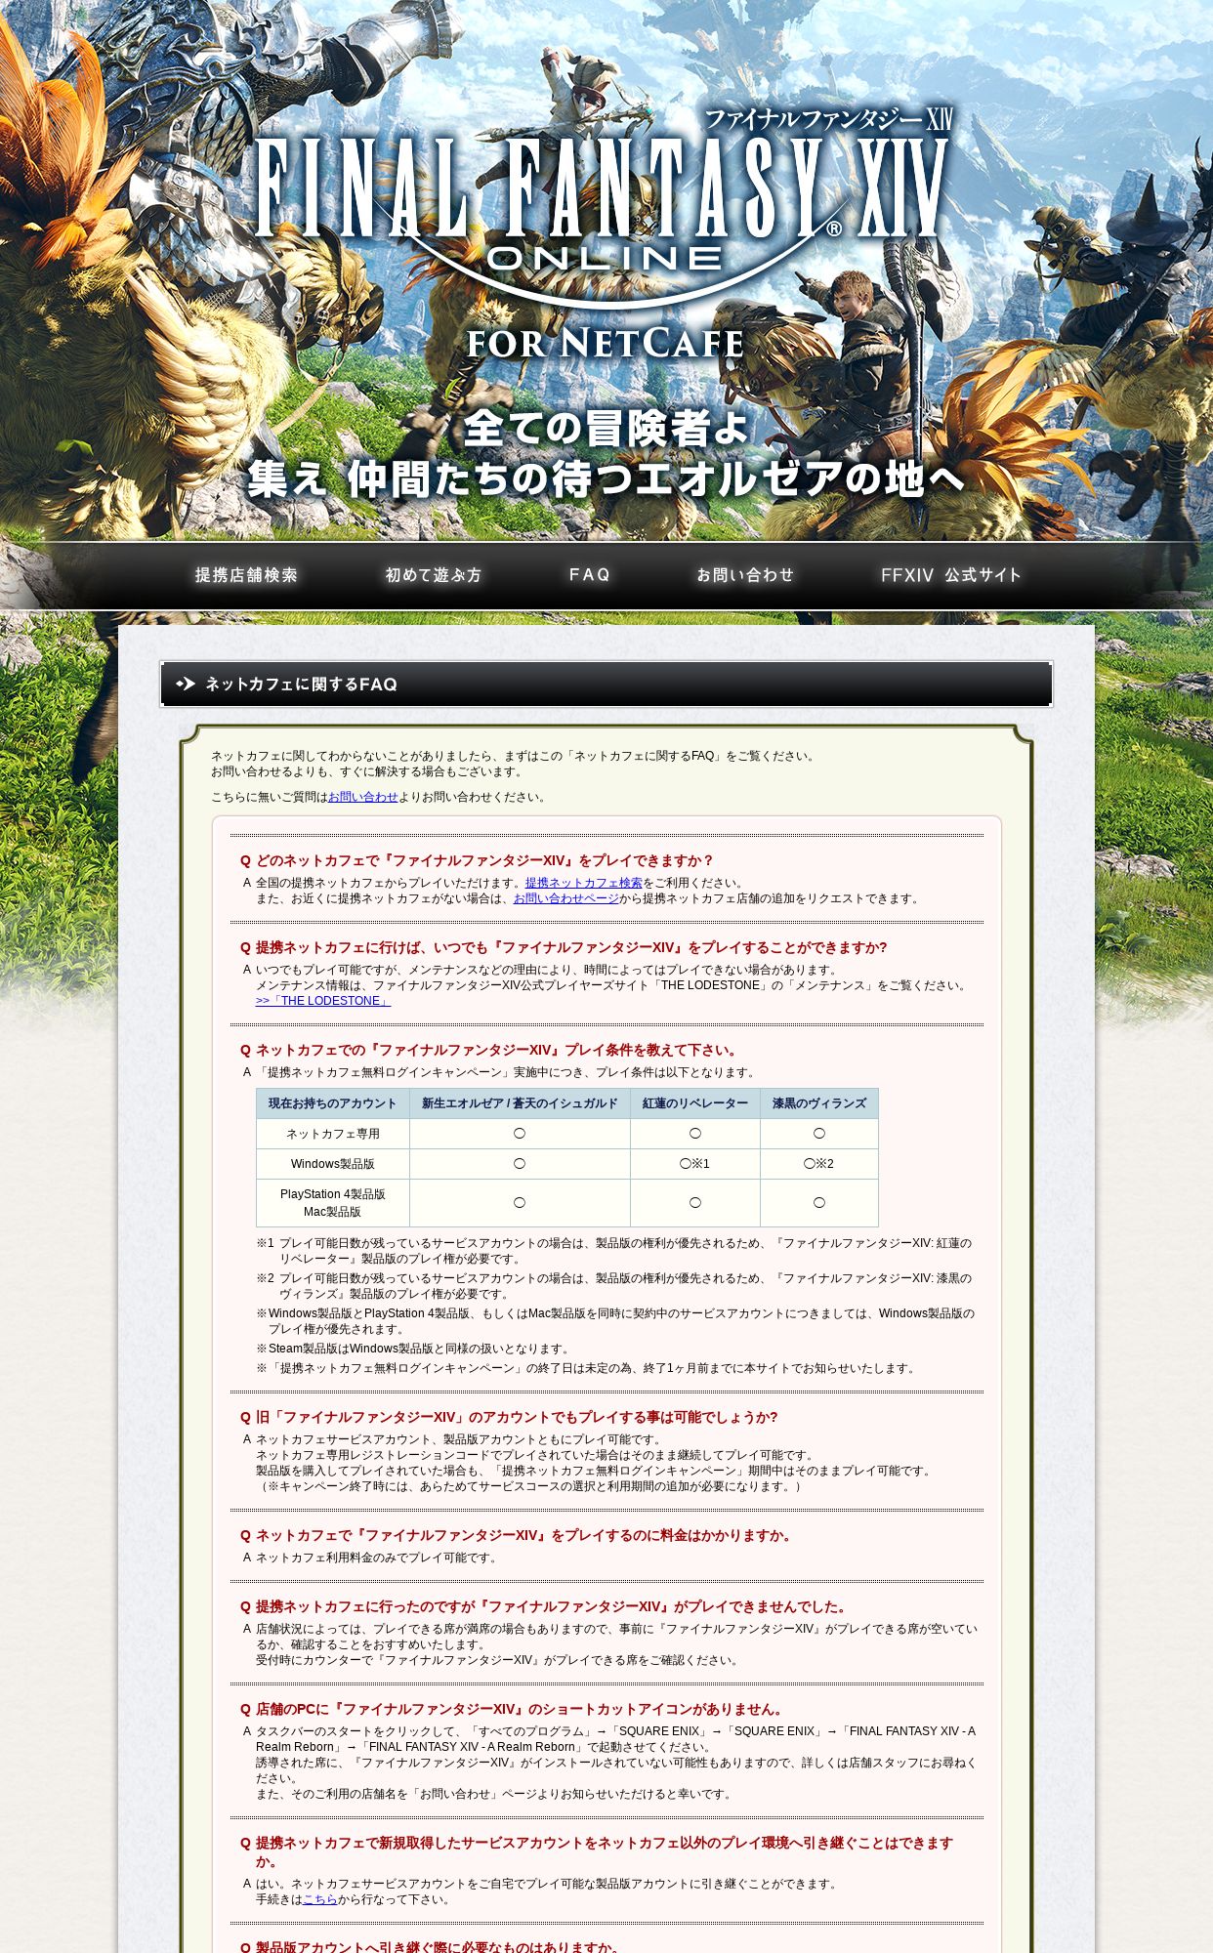The height and width of the screenshot is (1953, 1213).
Task: Follow the お問い合わせ link in the intro text
Action: pyautogui.click(x=363, y=797)
